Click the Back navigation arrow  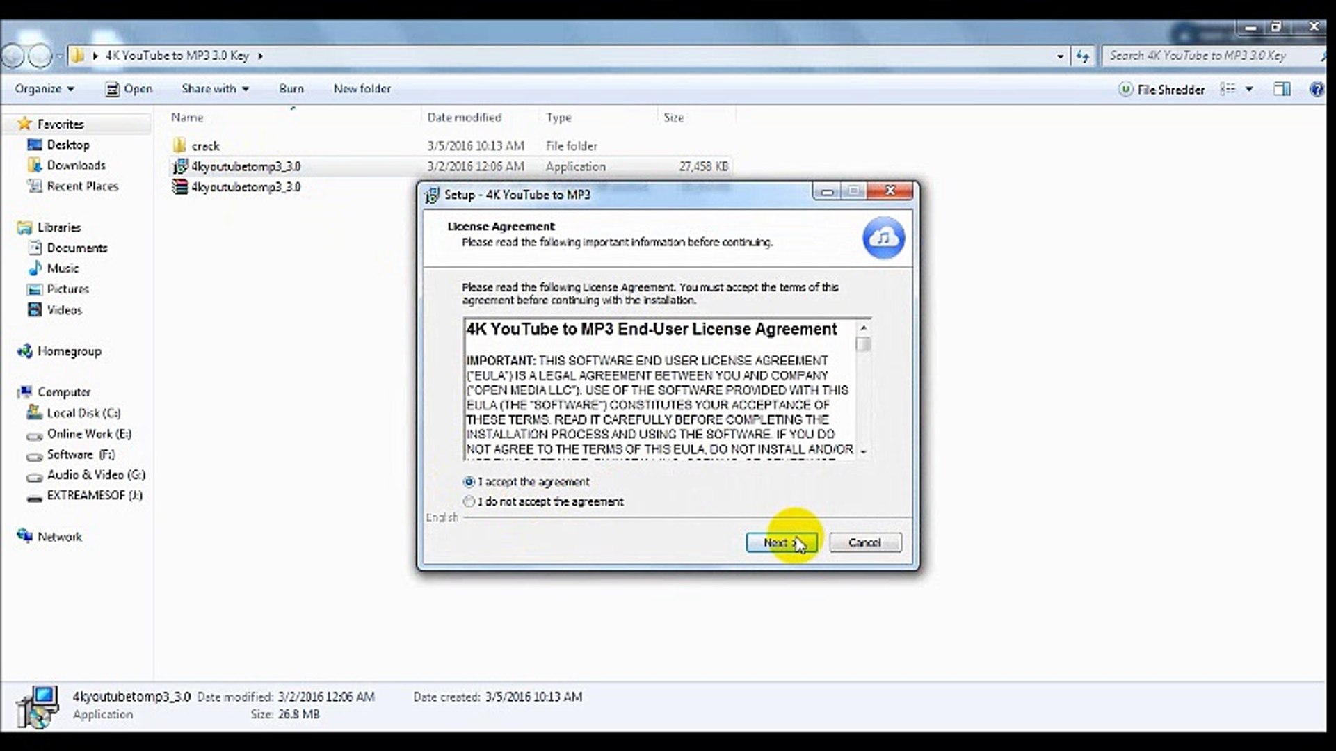(x=13, y=56)
